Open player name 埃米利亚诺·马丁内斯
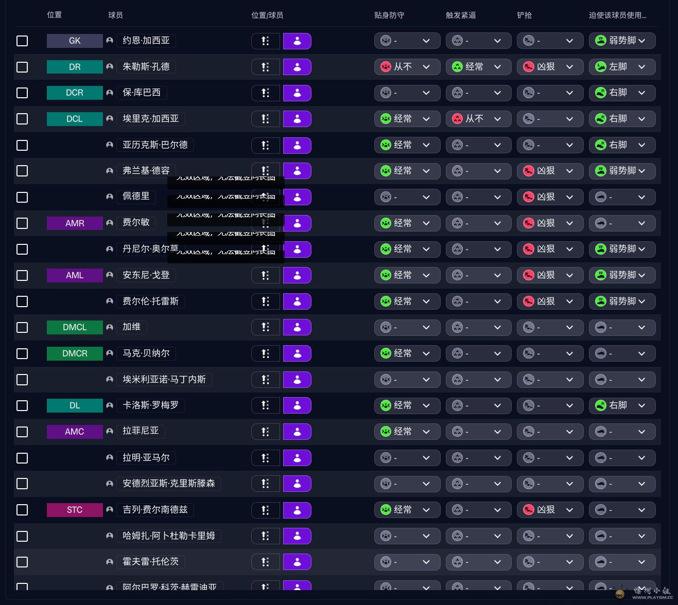 (164, 380)
